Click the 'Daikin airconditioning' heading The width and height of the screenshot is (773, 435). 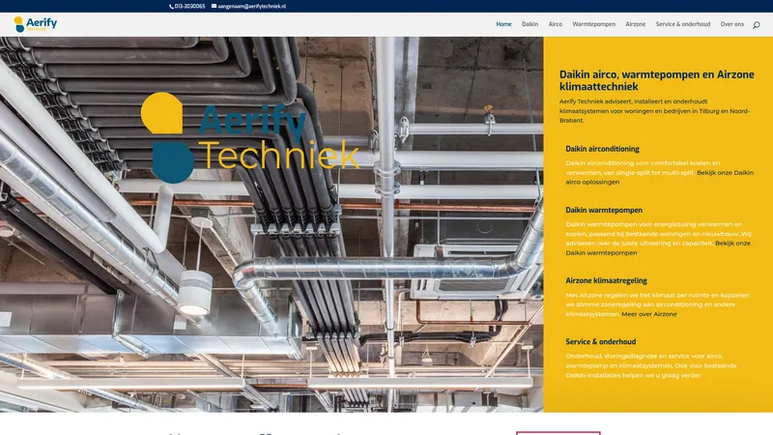click(602, 149)
